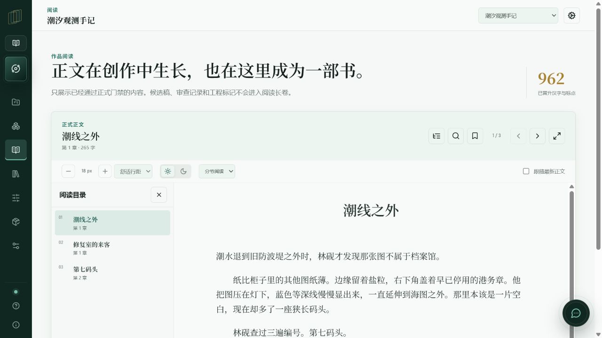602x338 pixels.
Task: Open the help question mark icon
Action: point(16,306)
